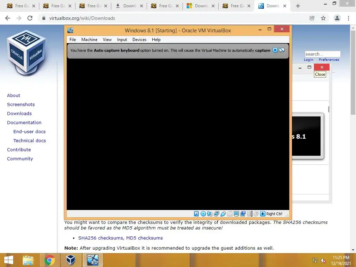The width and height of the screenshot is (356, 267).
Task: Open the Devices menu
Action: [139, 40]
